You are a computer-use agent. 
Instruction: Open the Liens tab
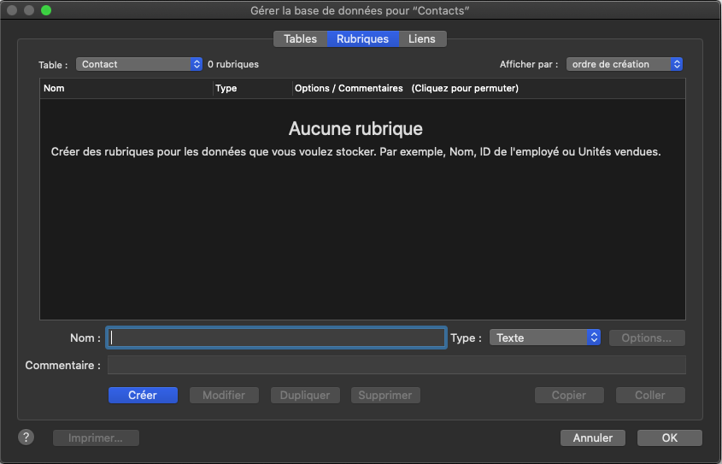click(422, 39)
